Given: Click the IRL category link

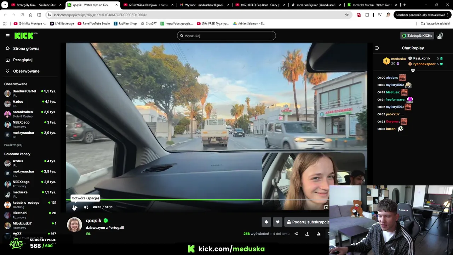Looking at the screenshot, I should coord(88,234).
